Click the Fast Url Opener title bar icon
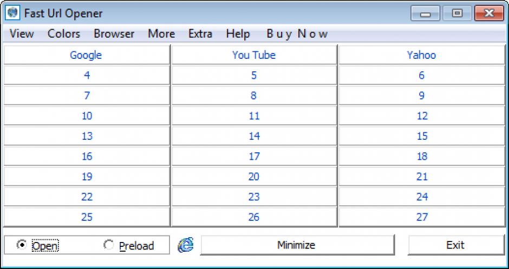This screenshot has width=509, height=269. click(x=12, y=14)
